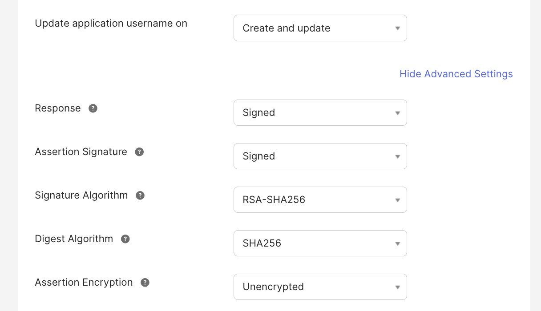
Task: Click the Hide Advanced Settings link
Action: (x=456, y=74)
